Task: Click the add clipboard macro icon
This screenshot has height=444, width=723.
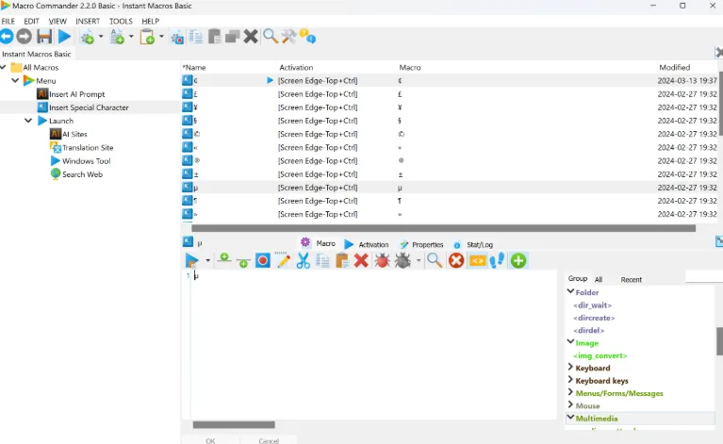Action: click(147, 37)
